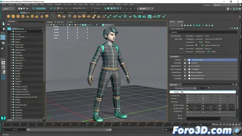Image resolution: width=242 pixels, height=136 pixels.
Task: Click the orange square icon in the viewport toolbar
Action: tap(75, 25)
